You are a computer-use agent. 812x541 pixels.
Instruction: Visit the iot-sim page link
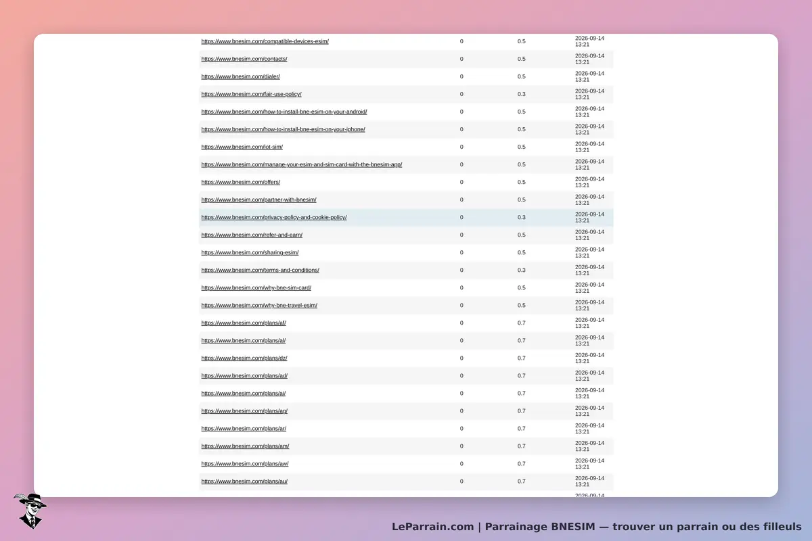pyautogui.click(x=242, y=147)
